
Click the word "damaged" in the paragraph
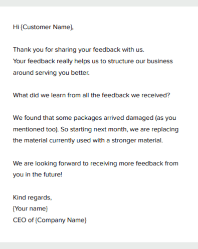coord(139,118)
